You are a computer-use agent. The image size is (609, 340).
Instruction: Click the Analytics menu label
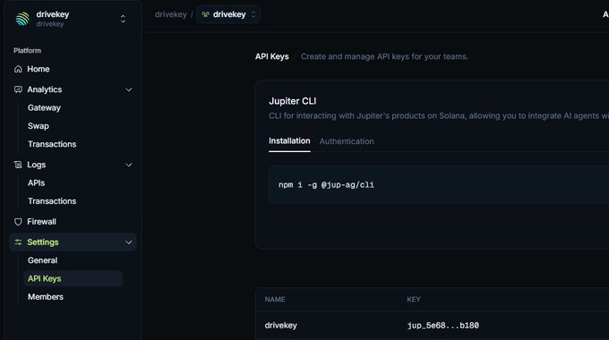pos(44,89)
